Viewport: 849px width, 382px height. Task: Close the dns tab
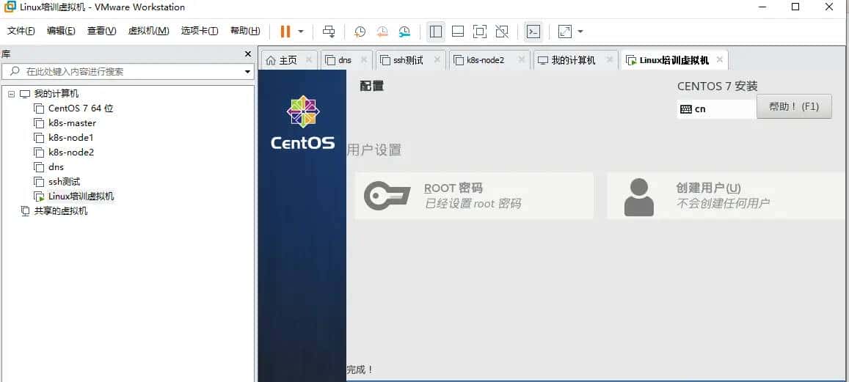point(364,59)
